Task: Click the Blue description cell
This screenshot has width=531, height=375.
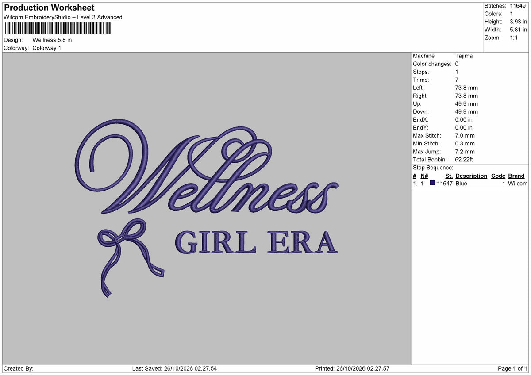Action: click(462, 183)
